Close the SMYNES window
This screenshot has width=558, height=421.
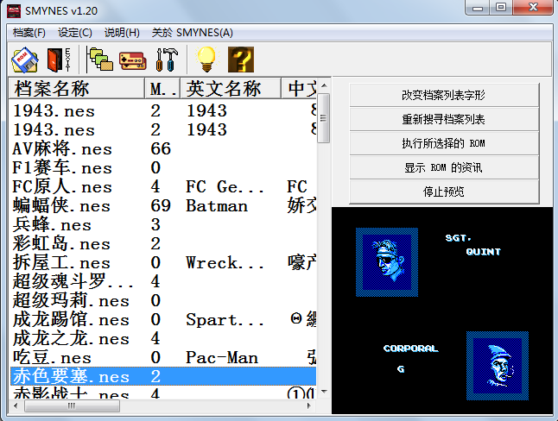533,7
